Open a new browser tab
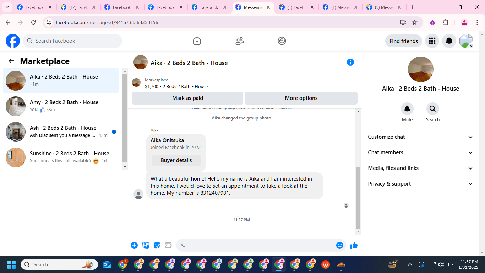The height and width of the screenshot is (273, 485). point(412,7)
